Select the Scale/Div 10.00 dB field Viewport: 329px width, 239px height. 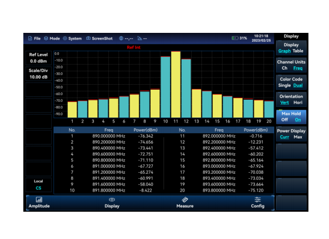coord(38,74)
